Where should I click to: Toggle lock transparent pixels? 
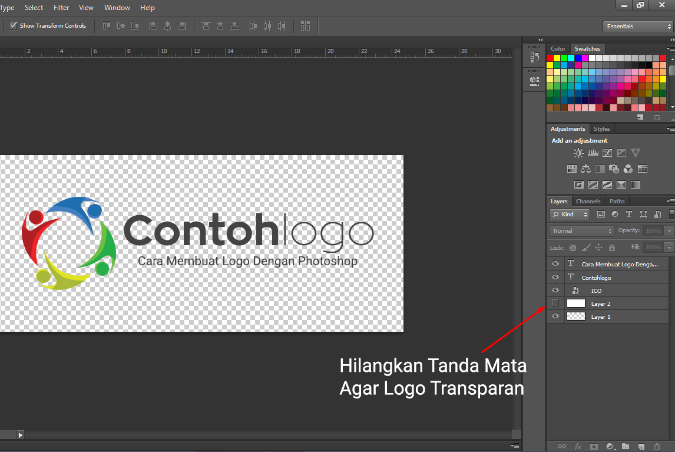click(x=573, y=248)
